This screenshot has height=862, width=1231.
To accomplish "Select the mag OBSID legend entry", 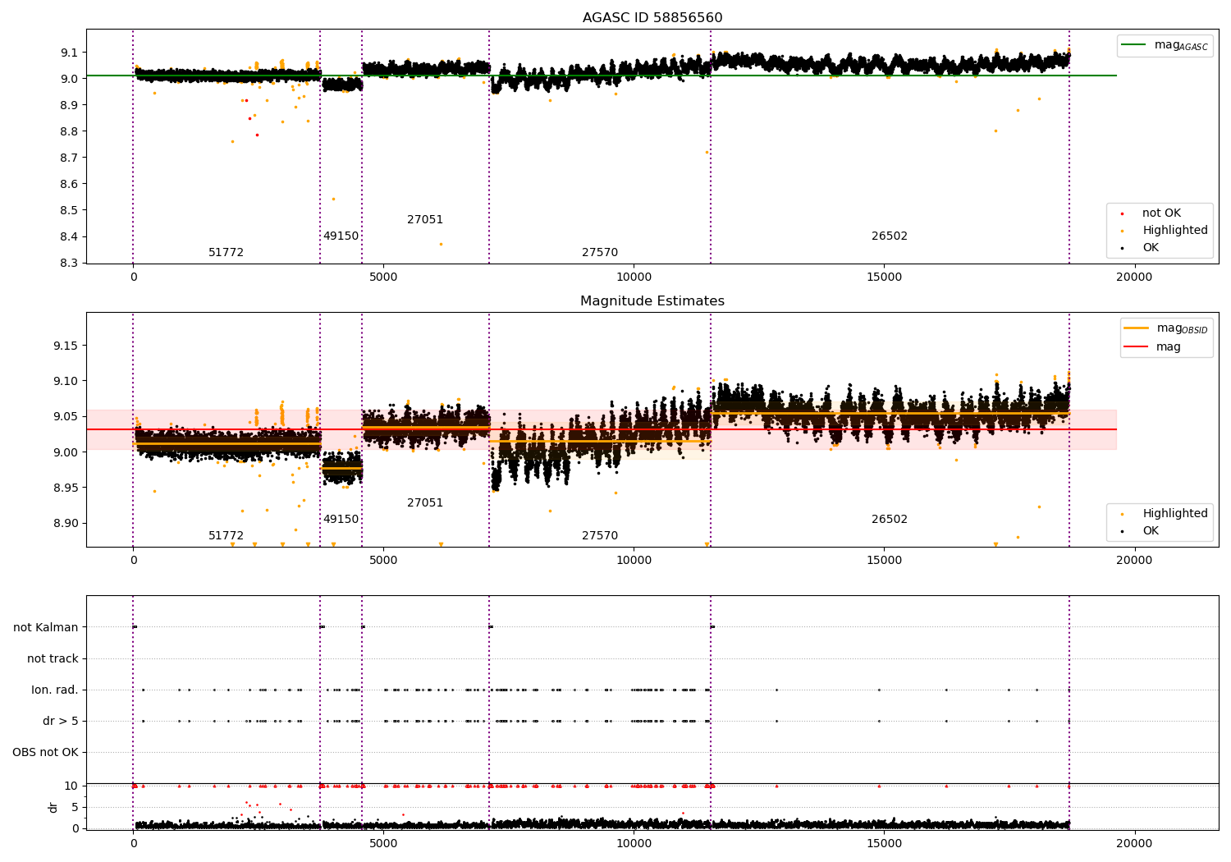I will [x=1166, y=328].
